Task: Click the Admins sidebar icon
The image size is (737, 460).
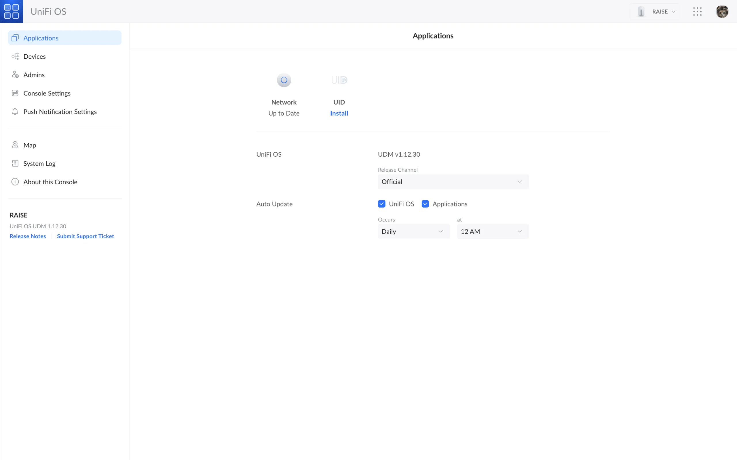Action: point(15,74)
